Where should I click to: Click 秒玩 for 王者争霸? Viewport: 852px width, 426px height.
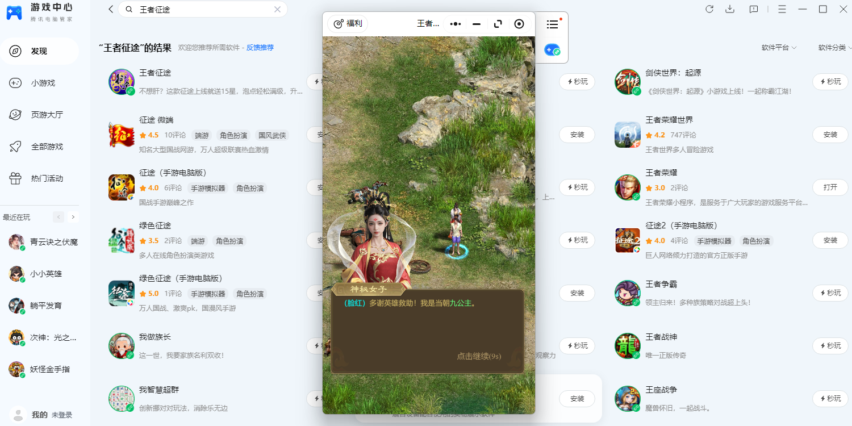[x=830, y=293]
